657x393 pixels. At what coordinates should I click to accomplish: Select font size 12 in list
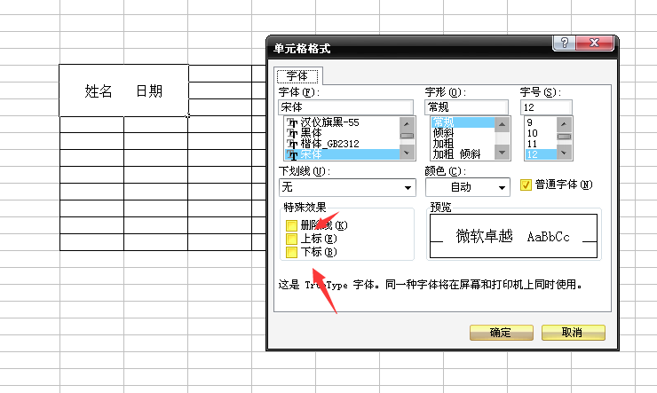coord(541,154)
